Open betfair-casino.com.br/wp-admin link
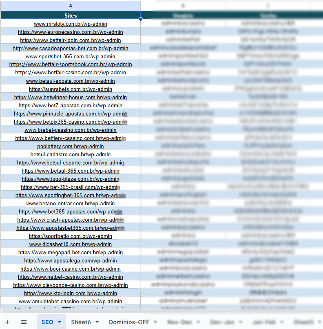Viewport: 323px width, 329px height. click(71, 73)
